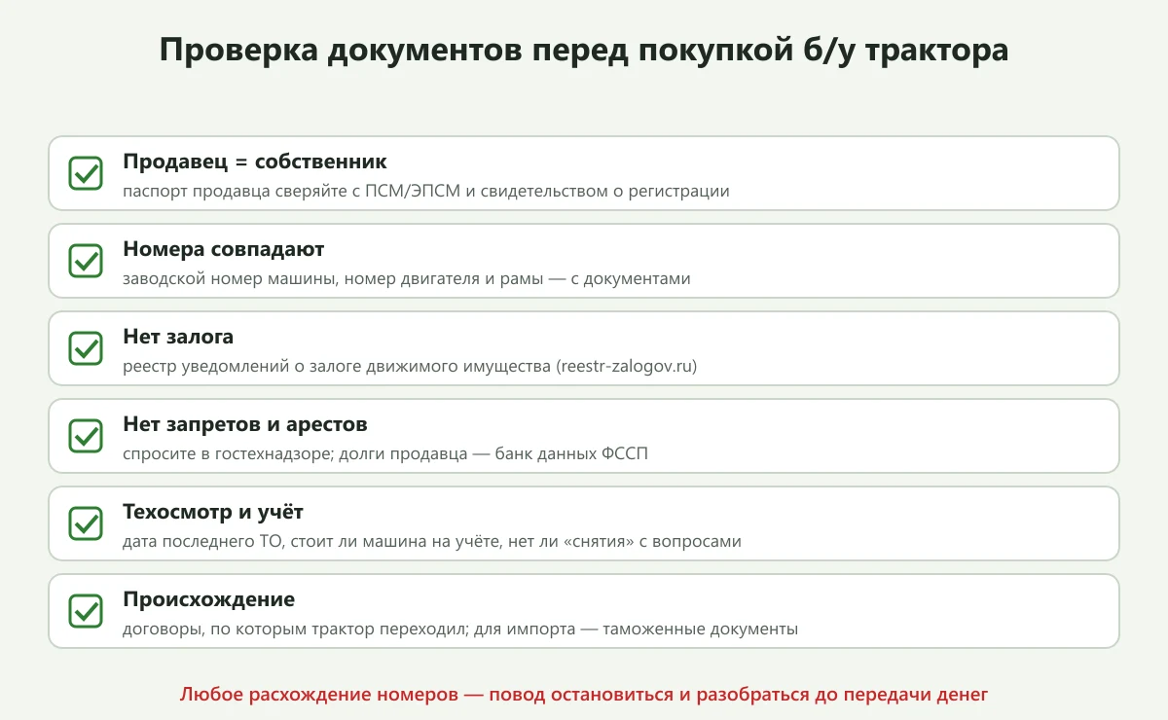This screenshot has height=720, width=1168.
Task: Click the description about дата последнего ТО
Action: click(x=432, y=542)
